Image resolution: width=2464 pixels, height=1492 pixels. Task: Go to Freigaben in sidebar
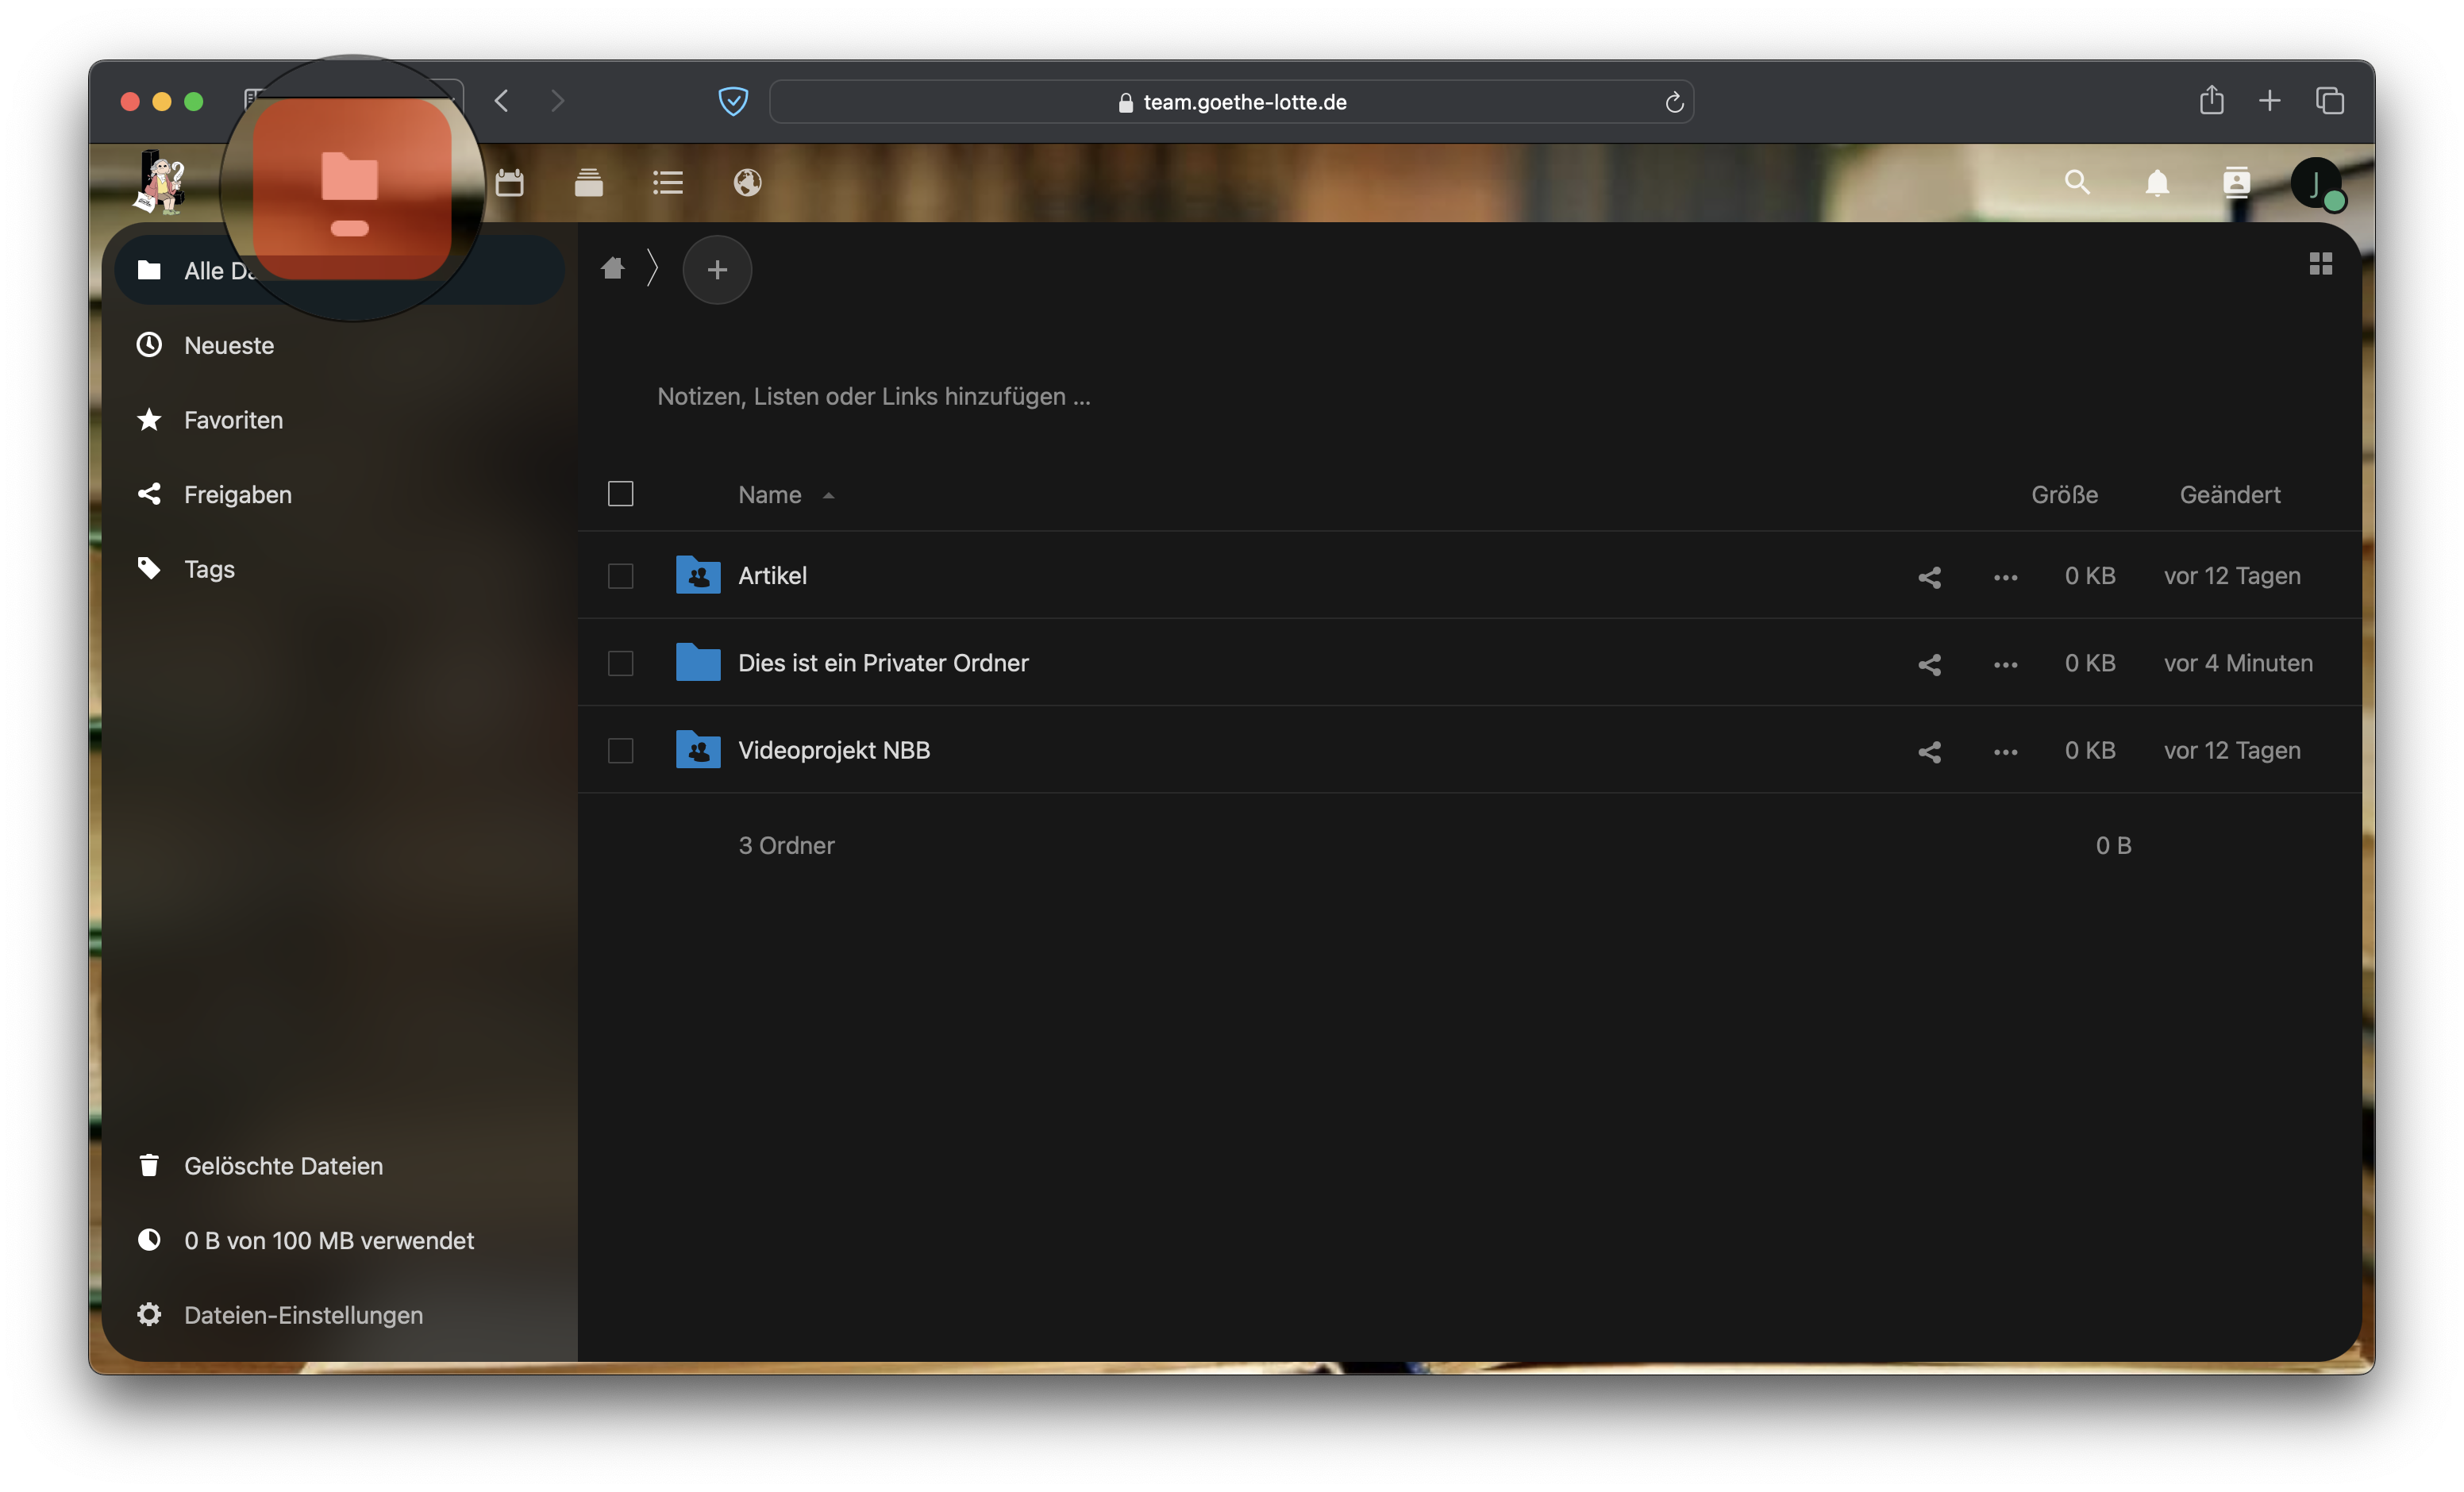[237, 495]
